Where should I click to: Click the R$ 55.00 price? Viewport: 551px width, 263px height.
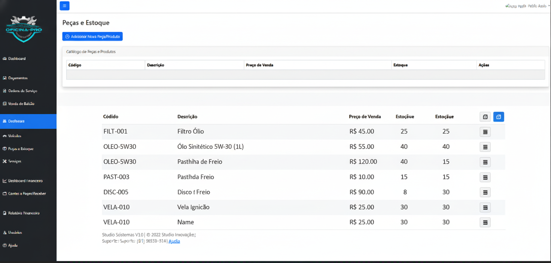point(362,147)
